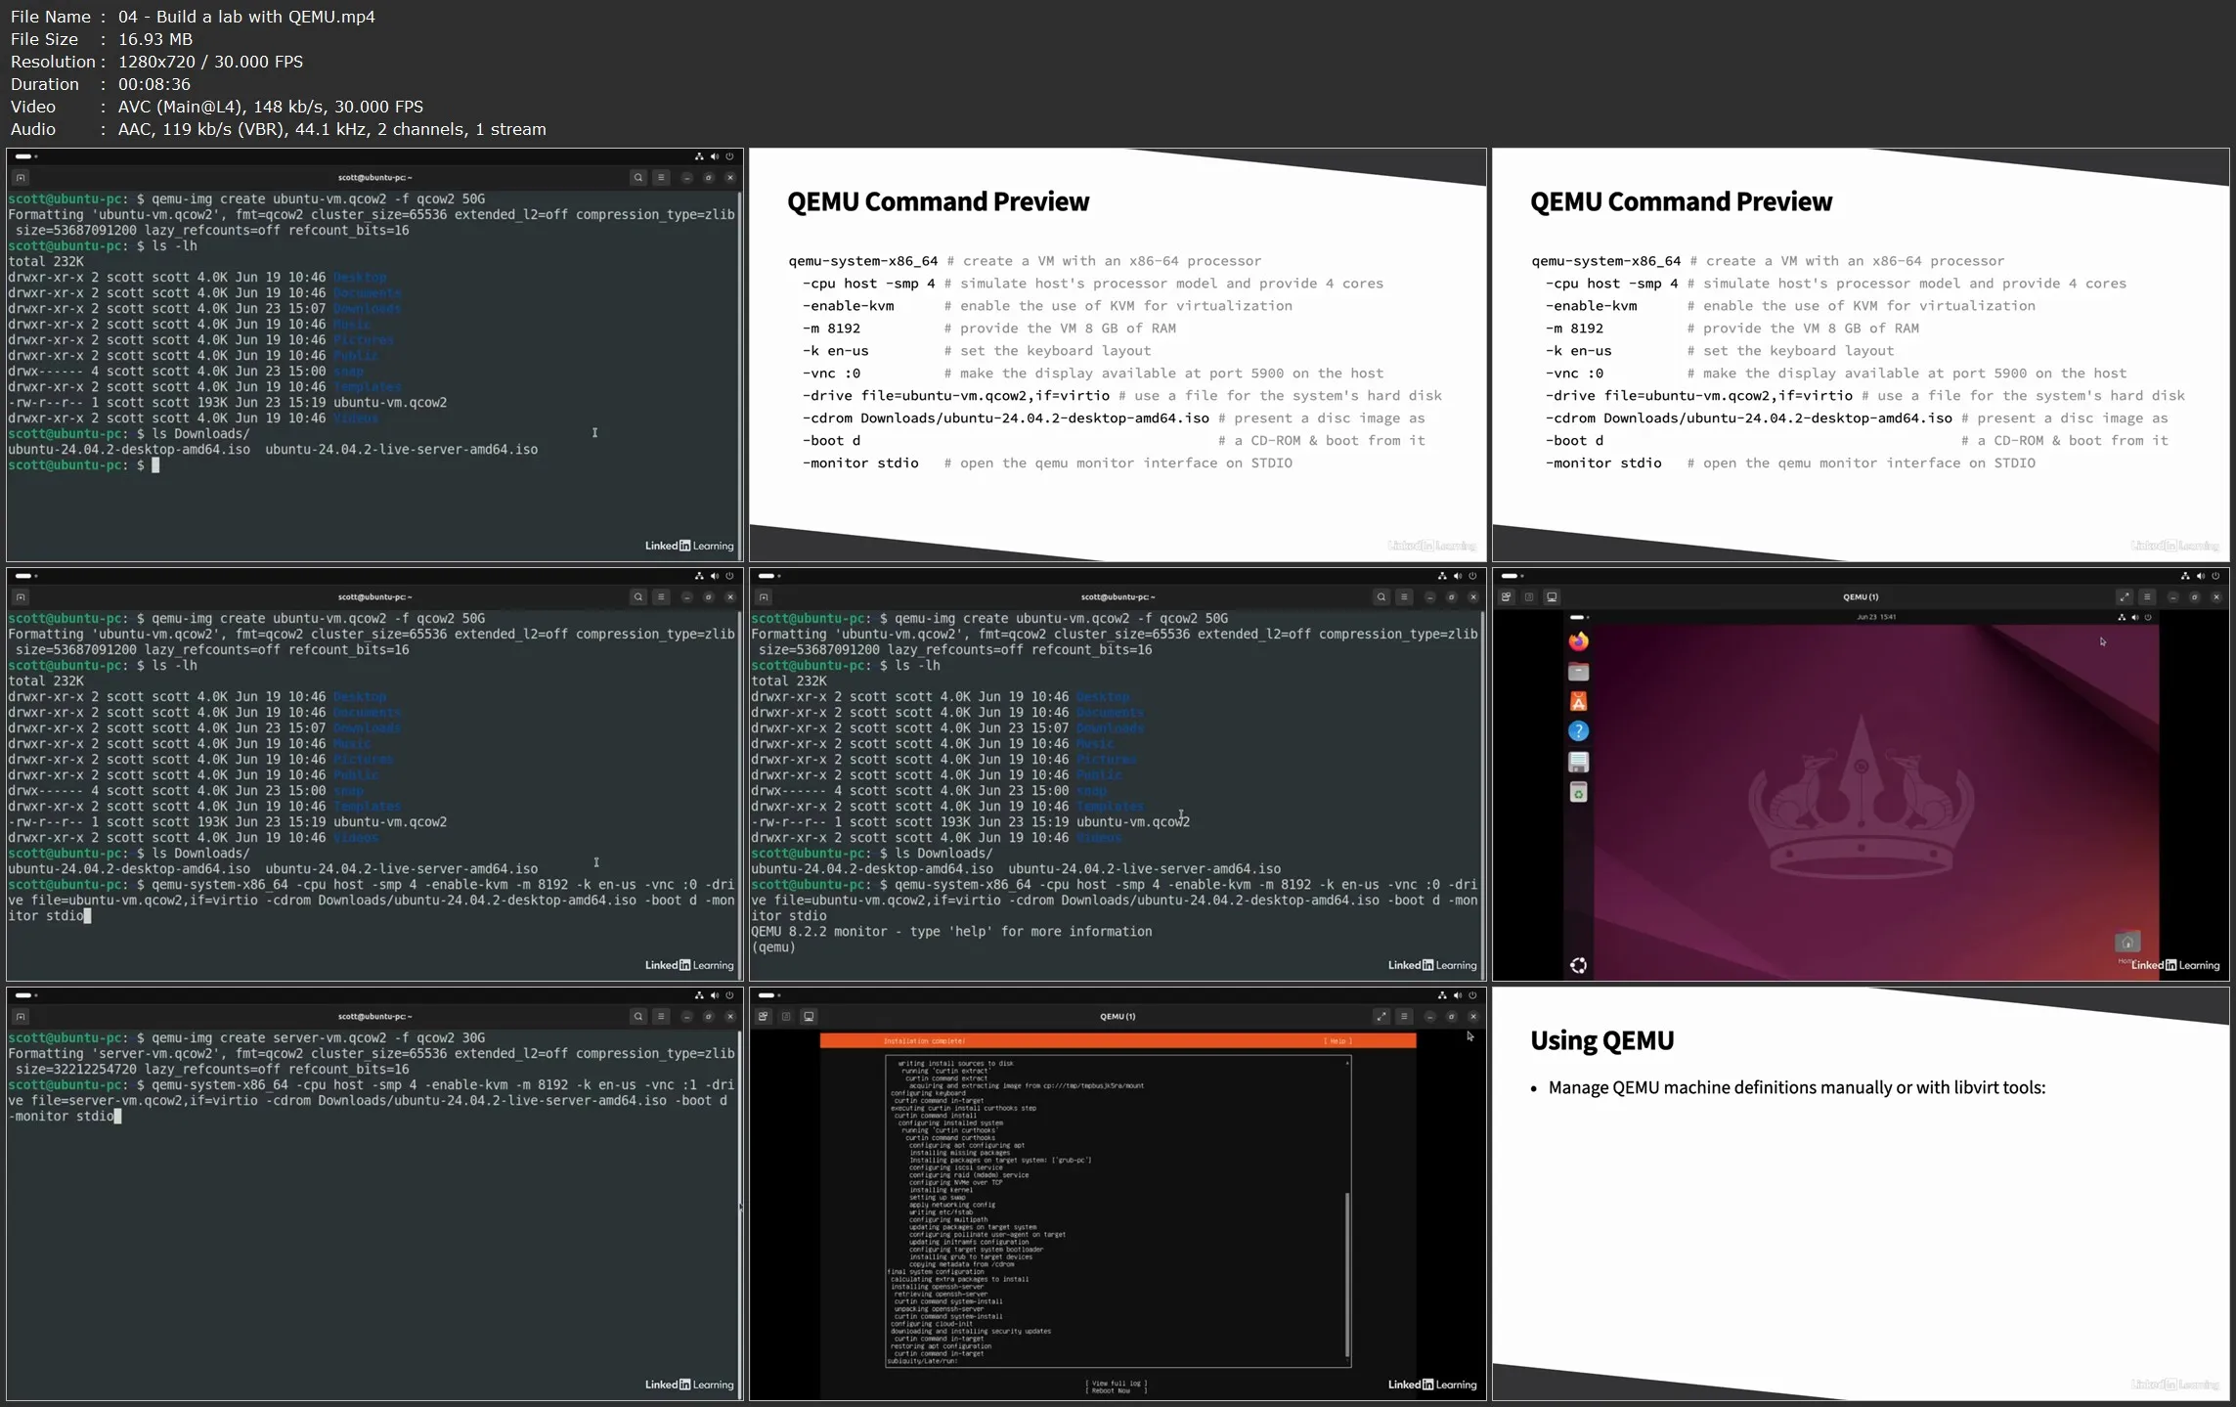This screenshot has height=1407, width=2236.
Task: Click 'QEMU 8.2.2 monitor' message line in terminal
Action: [951, 932]
